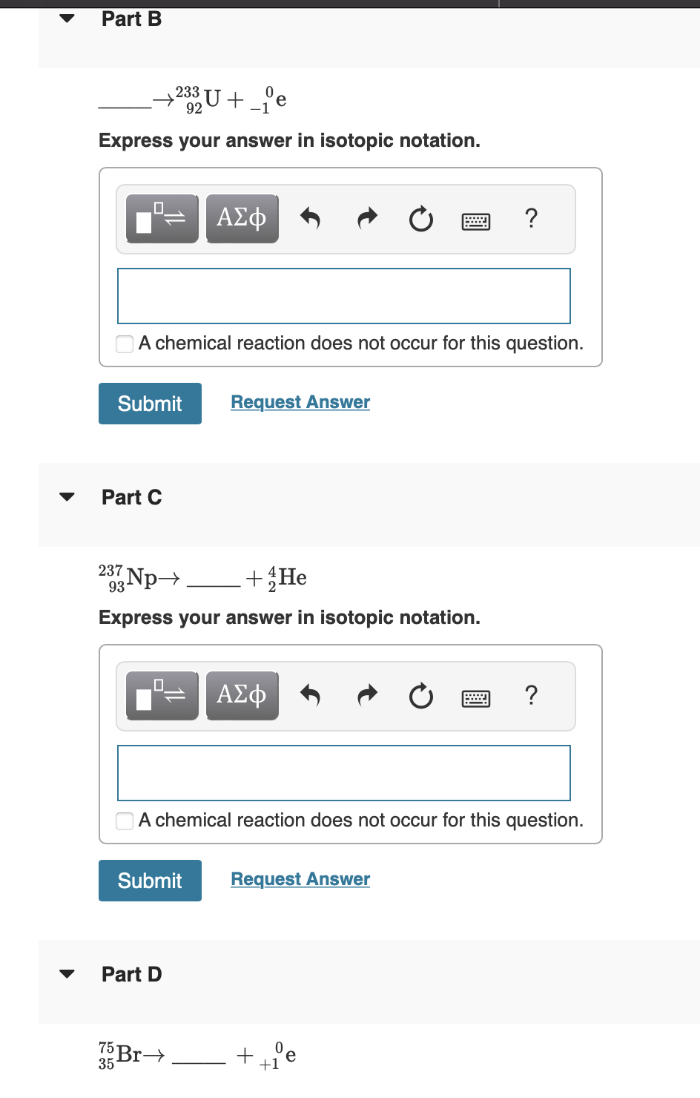Open Request Answer for Part C

tap(300, 878)
